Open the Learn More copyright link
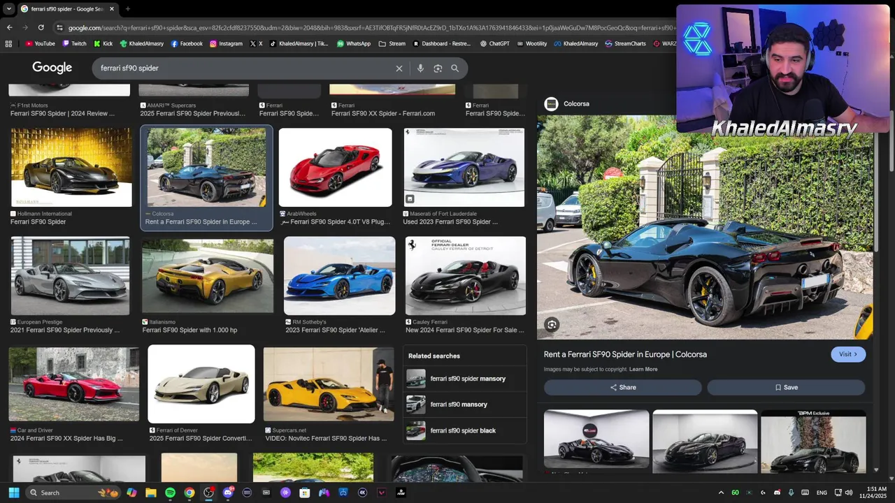 point(643,370)
